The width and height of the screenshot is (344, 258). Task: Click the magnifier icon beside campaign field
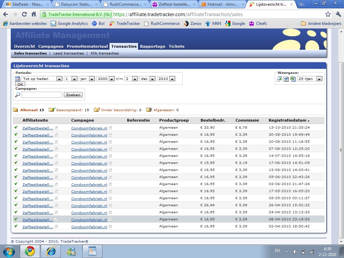[x=17, y=94]
